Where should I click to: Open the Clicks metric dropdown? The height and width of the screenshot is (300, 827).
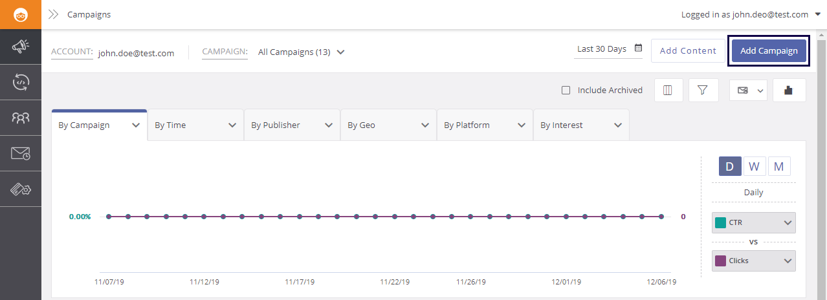click(754, 261)
